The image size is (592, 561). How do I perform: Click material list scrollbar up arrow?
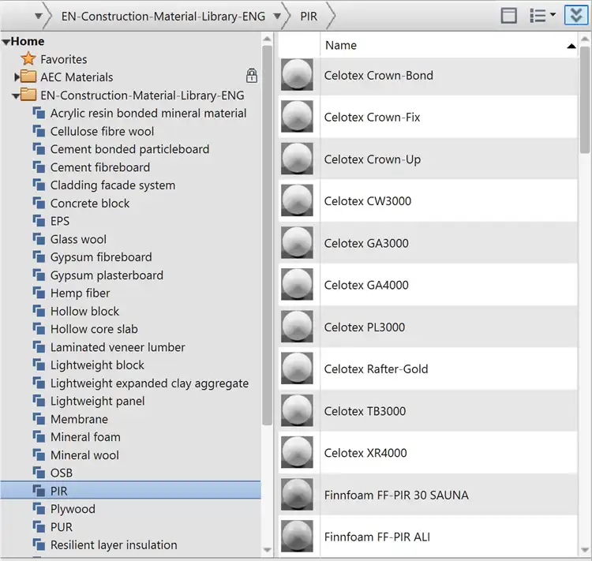[x=585, y=39]
